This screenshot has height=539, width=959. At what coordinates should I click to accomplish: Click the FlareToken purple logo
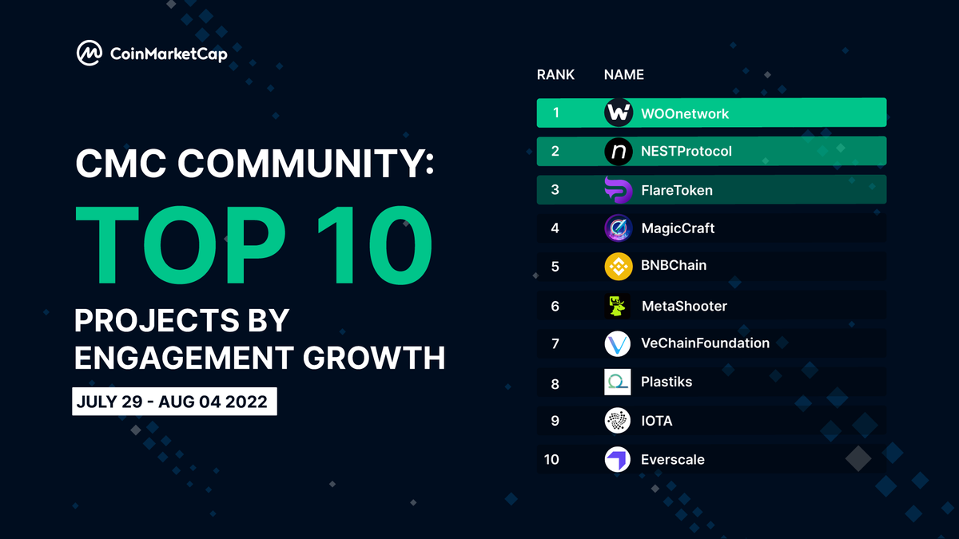point(619,190)
